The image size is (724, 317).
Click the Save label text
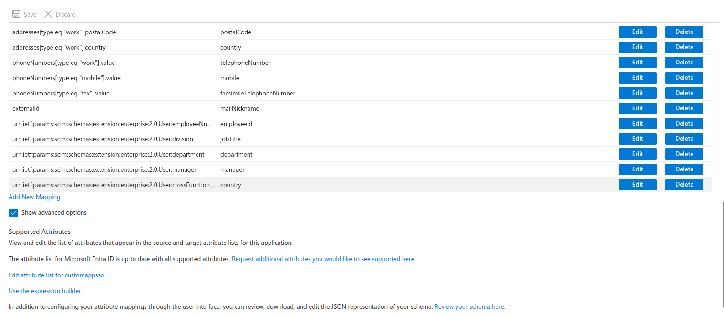pyautogui.click(x=30, y=15)
